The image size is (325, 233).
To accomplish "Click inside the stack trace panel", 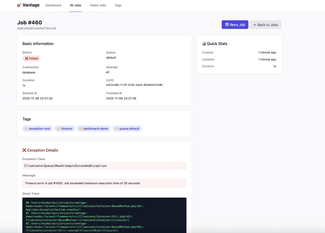I will [104, 215].
